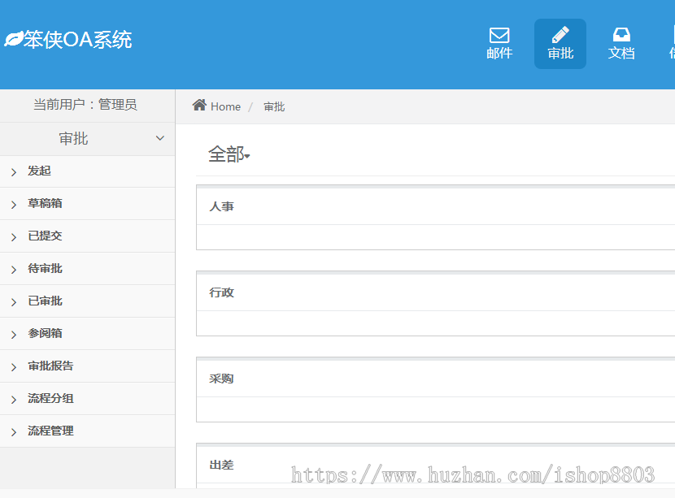
Task: Select 待审批 in the sidebar
Action: 44,268
